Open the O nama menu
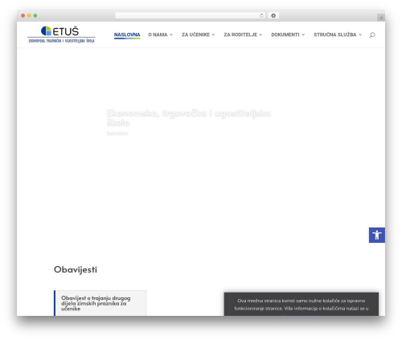This screenshot has width=402, height=340. click(x=158, y=35)
